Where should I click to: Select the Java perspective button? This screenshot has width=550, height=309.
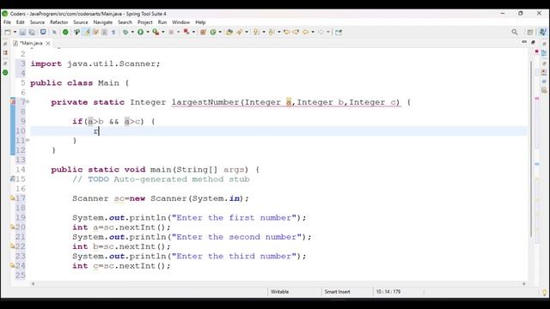542,33
